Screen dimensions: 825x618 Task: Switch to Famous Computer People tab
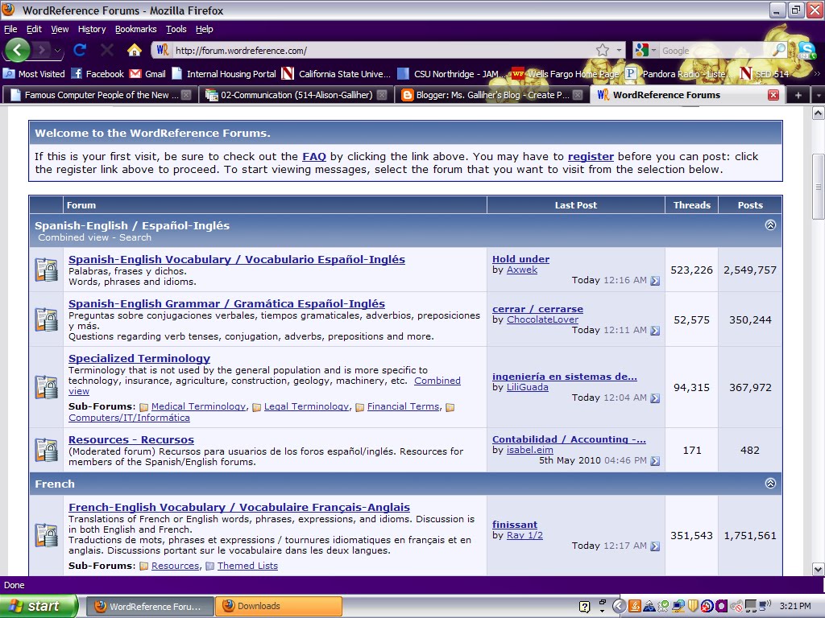(100, 95)
